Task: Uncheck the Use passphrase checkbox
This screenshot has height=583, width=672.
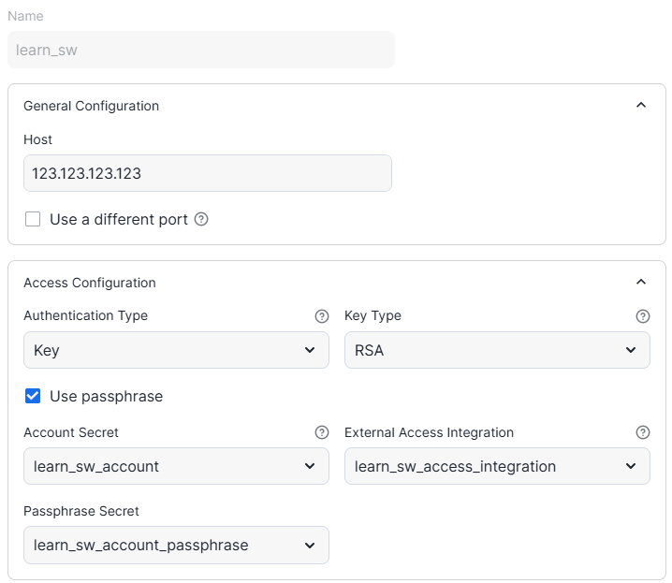Action: 33,397
